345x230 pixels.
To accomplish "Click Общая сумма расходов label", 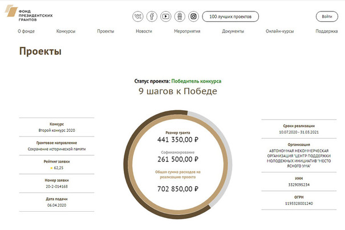I will tap(178, 175).
